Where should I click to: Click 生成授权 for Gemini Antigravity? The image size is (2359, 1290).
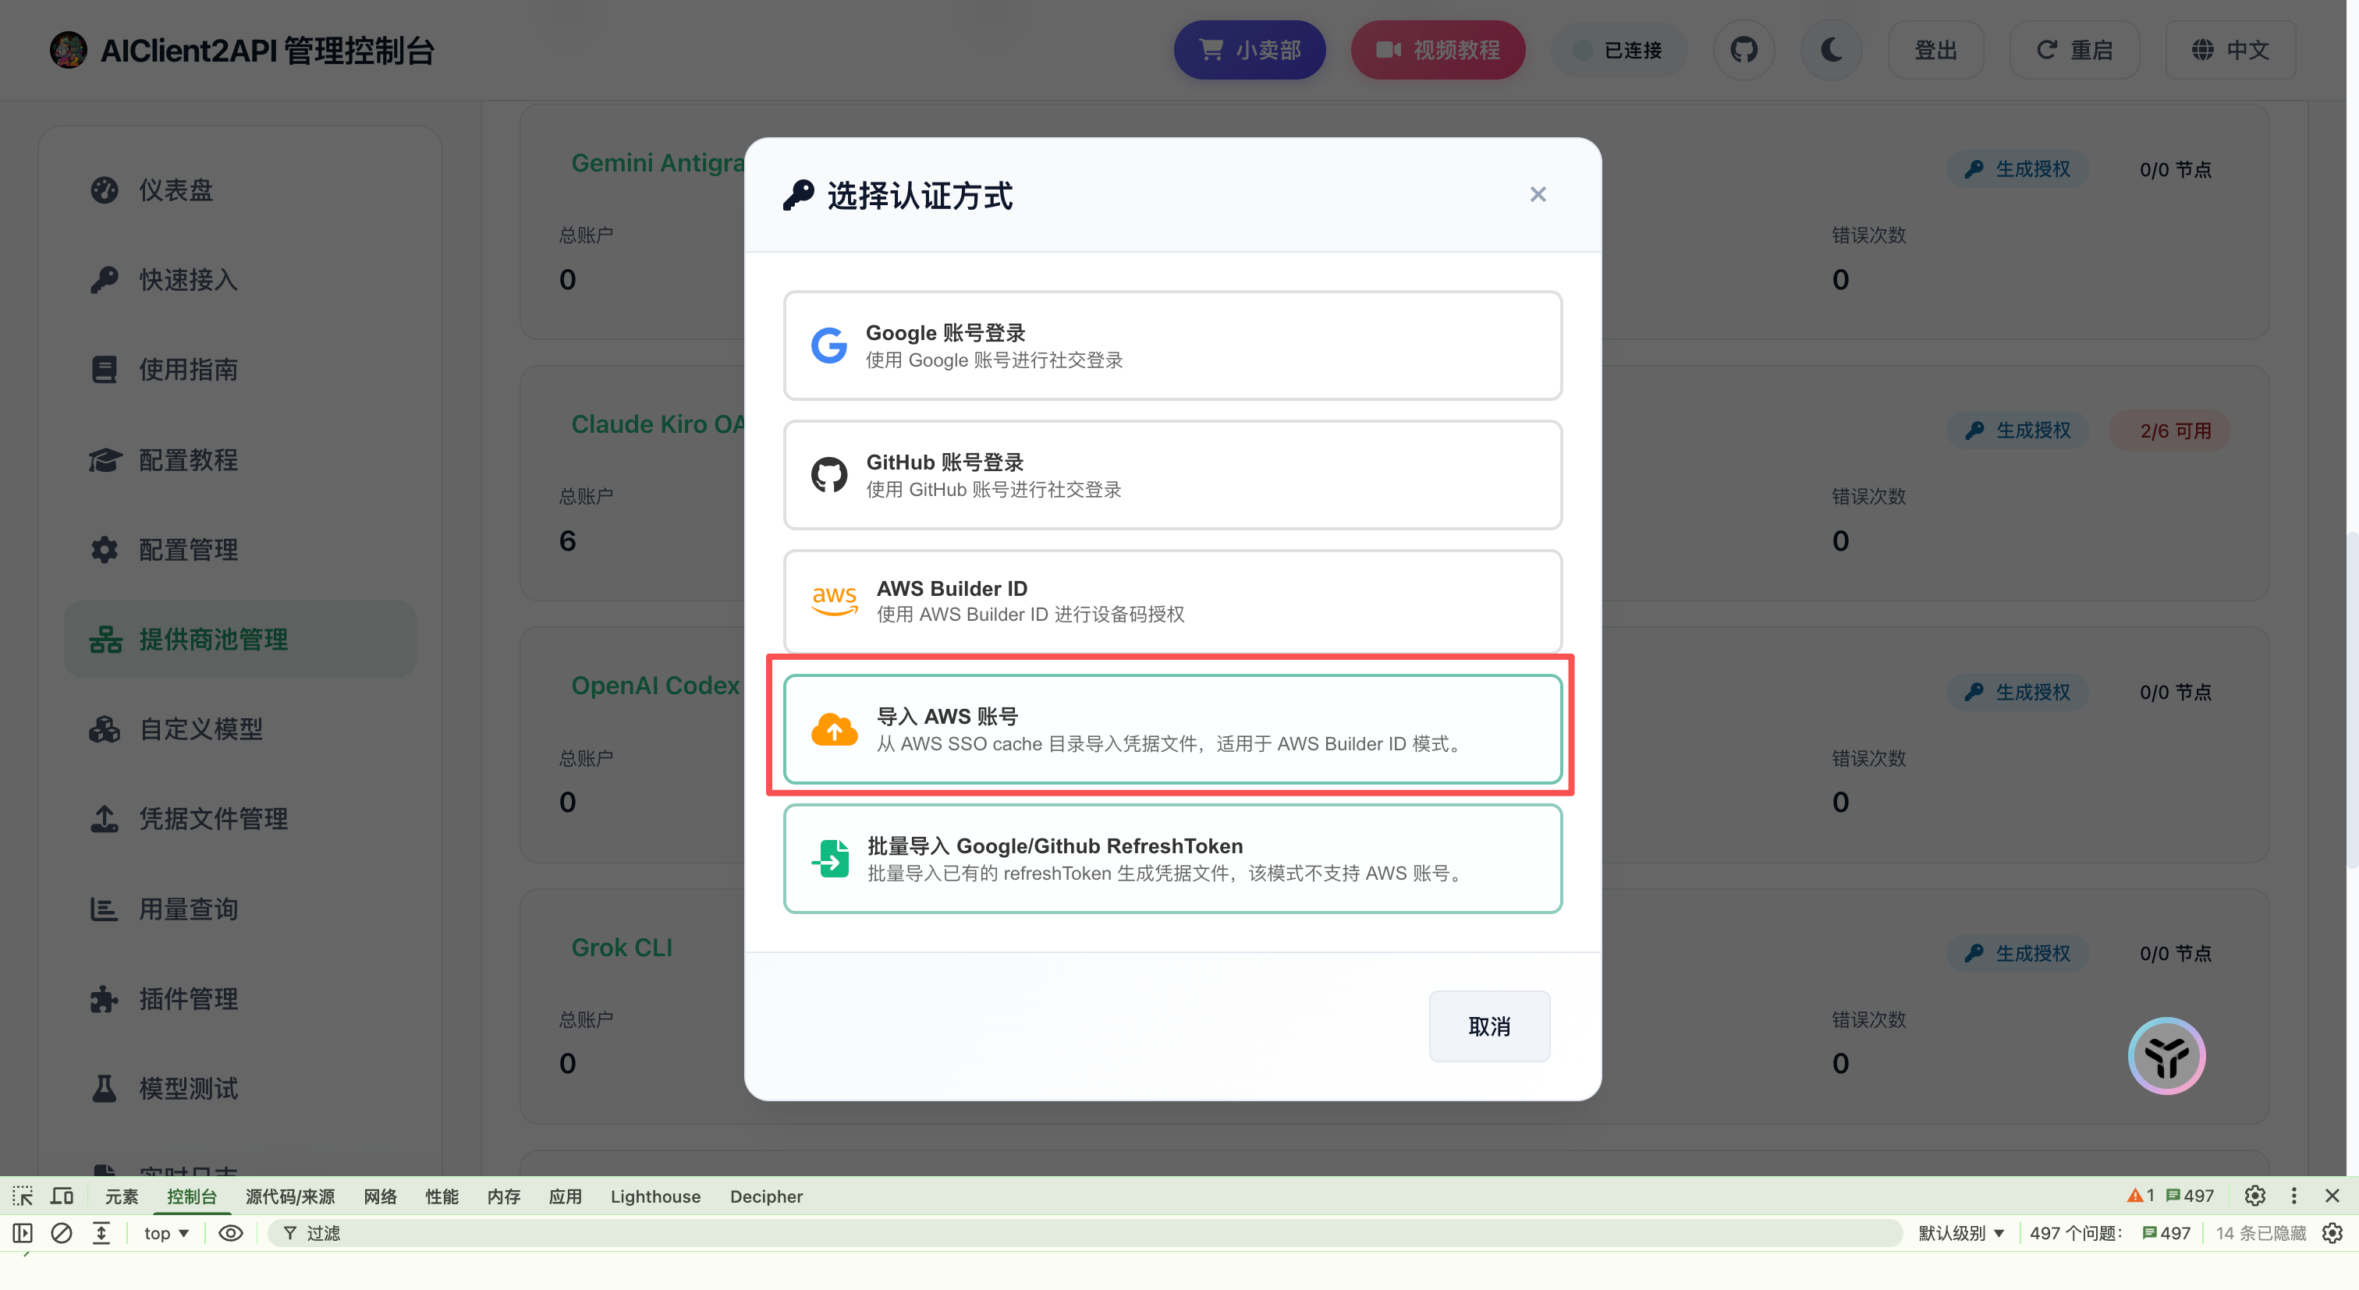point(2017,169)
